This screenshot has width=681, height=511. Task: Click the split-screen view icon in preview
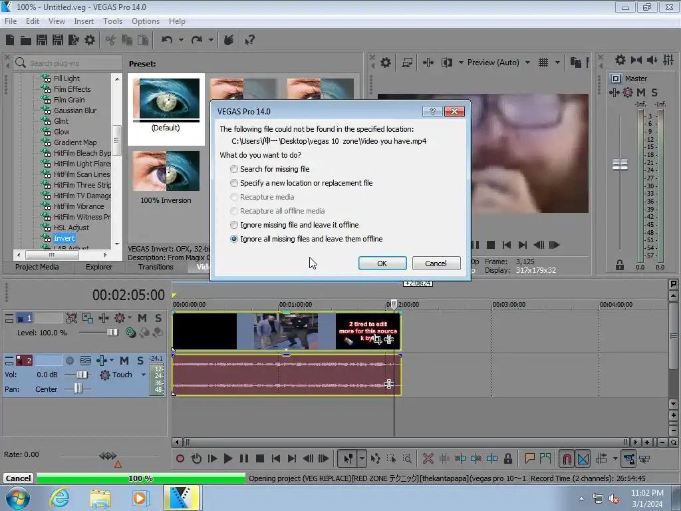click(446, 63)
